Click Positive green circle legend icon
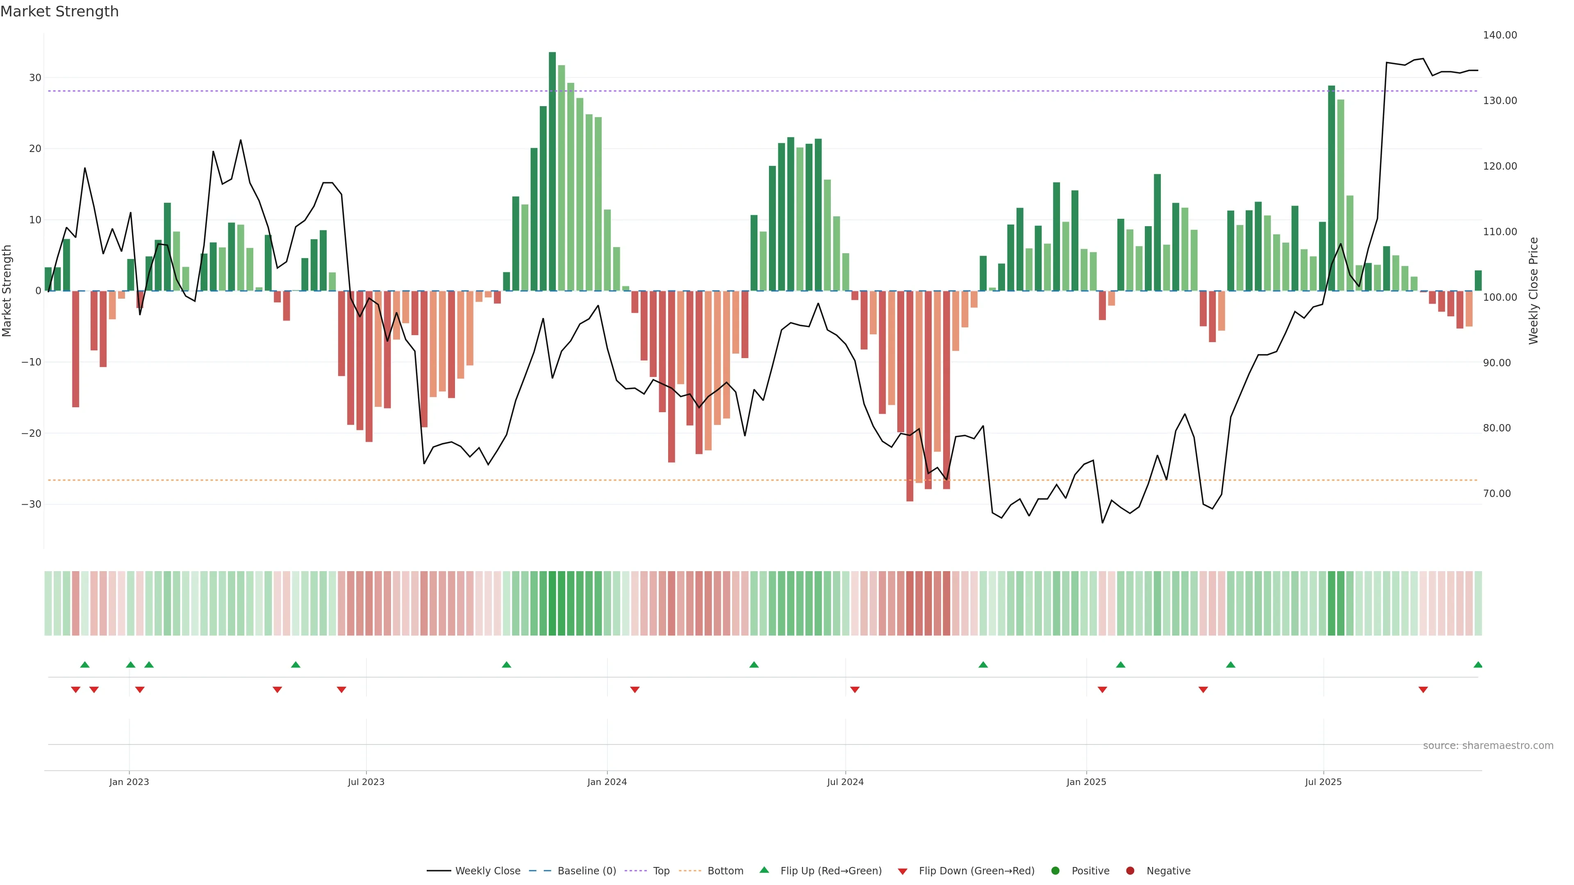 1055,870
